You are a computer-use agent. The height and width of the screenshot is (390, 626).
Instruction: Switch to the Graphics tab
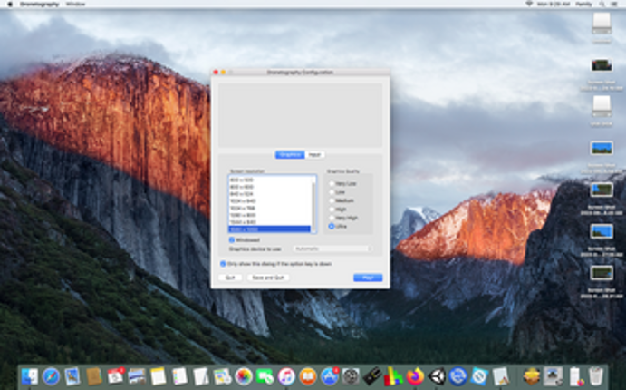coord(290,155)
